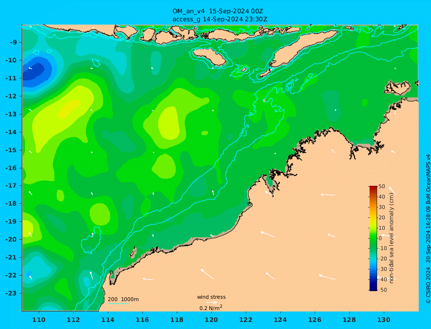
Task: Click the "200 1000m" depth contour legend text
Action: click(x=123, y=299)
